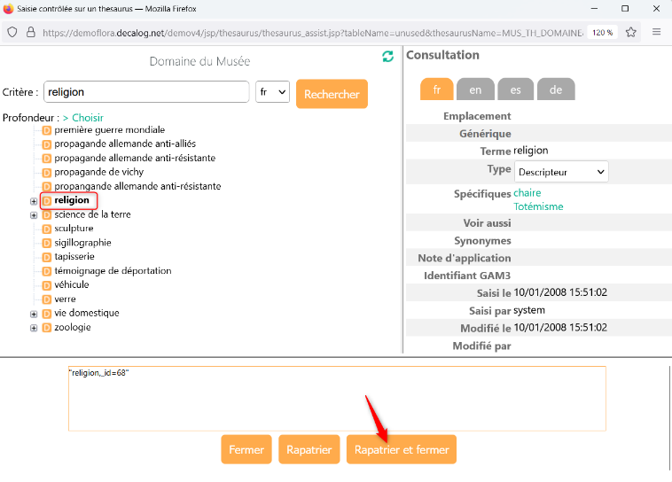The width and height of the screenshot is (672, 482).
Task: Click the Rapatrier et fermer button
Action: 401,449
